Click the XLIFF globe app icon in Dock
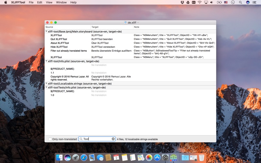 (x=174, y=157)
